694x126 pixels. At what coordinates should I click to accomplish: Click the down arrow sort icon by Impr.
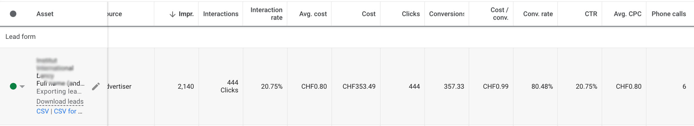[x=172, y=14]
